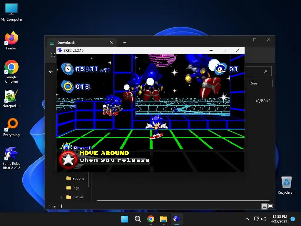Open Sonic Robo Blast 2 v2.2 shortcut
301x226 pixels.
(x=11, y=158)
